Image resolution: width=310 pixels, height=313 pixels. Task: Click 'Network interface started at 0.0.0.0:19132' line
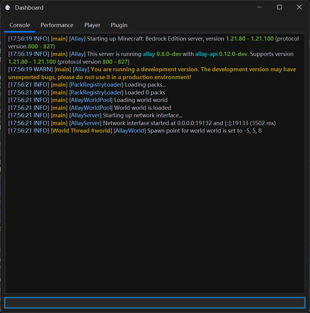(x=142, y=123)
